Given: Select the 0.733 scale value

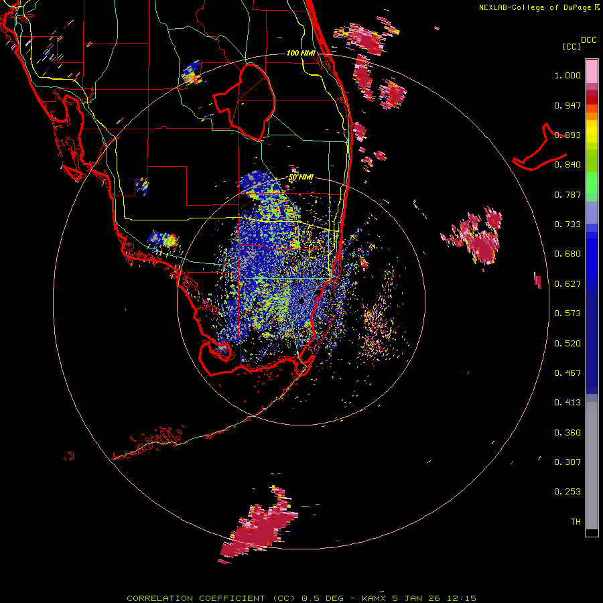Looking at the screenshot, I should (x=567, y=224).
